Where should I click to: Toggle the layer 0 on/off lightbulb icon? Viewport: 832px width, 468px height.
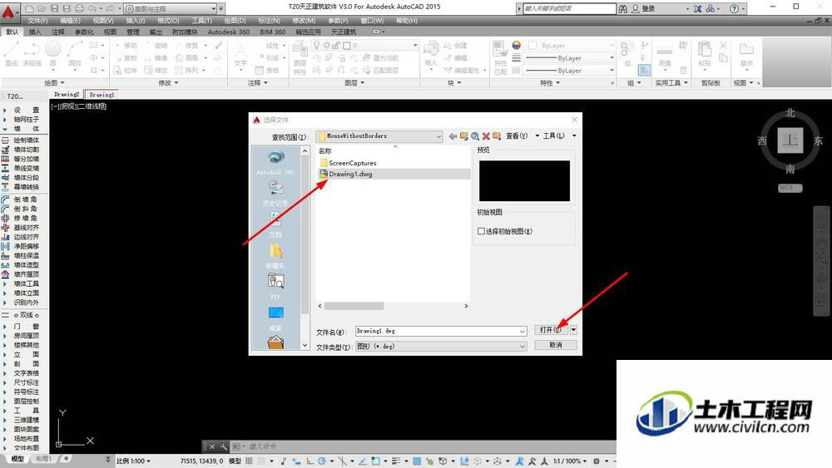[x=317, y=45]
